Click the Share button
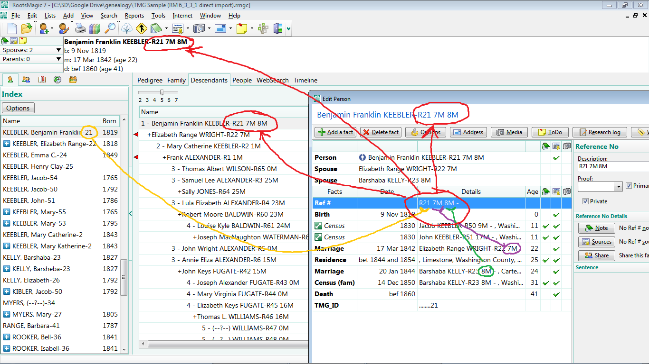Viewport: 649px width, 364px height. point(596,255)
